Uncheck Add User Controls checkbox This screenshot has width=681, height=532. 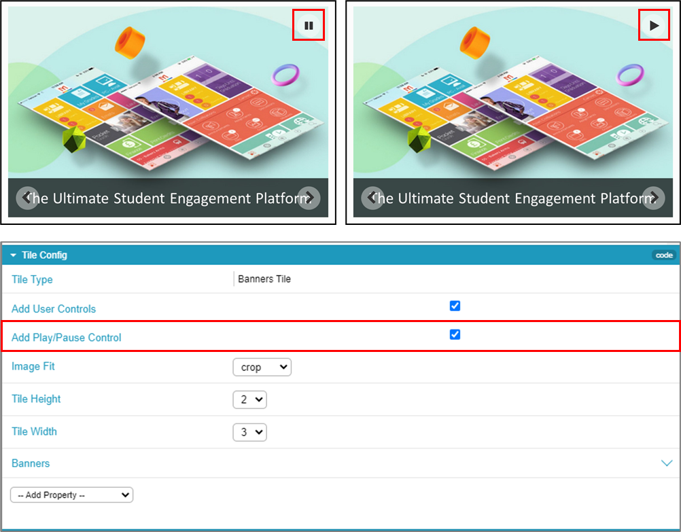click(x=455, y=306)
